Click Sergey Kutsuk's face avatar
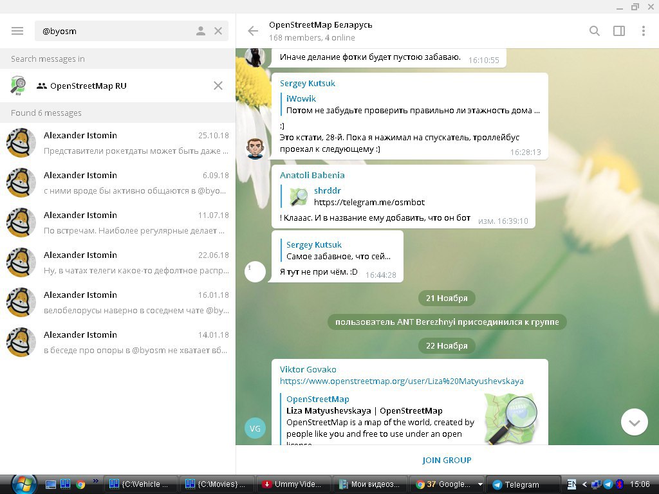 255,149
